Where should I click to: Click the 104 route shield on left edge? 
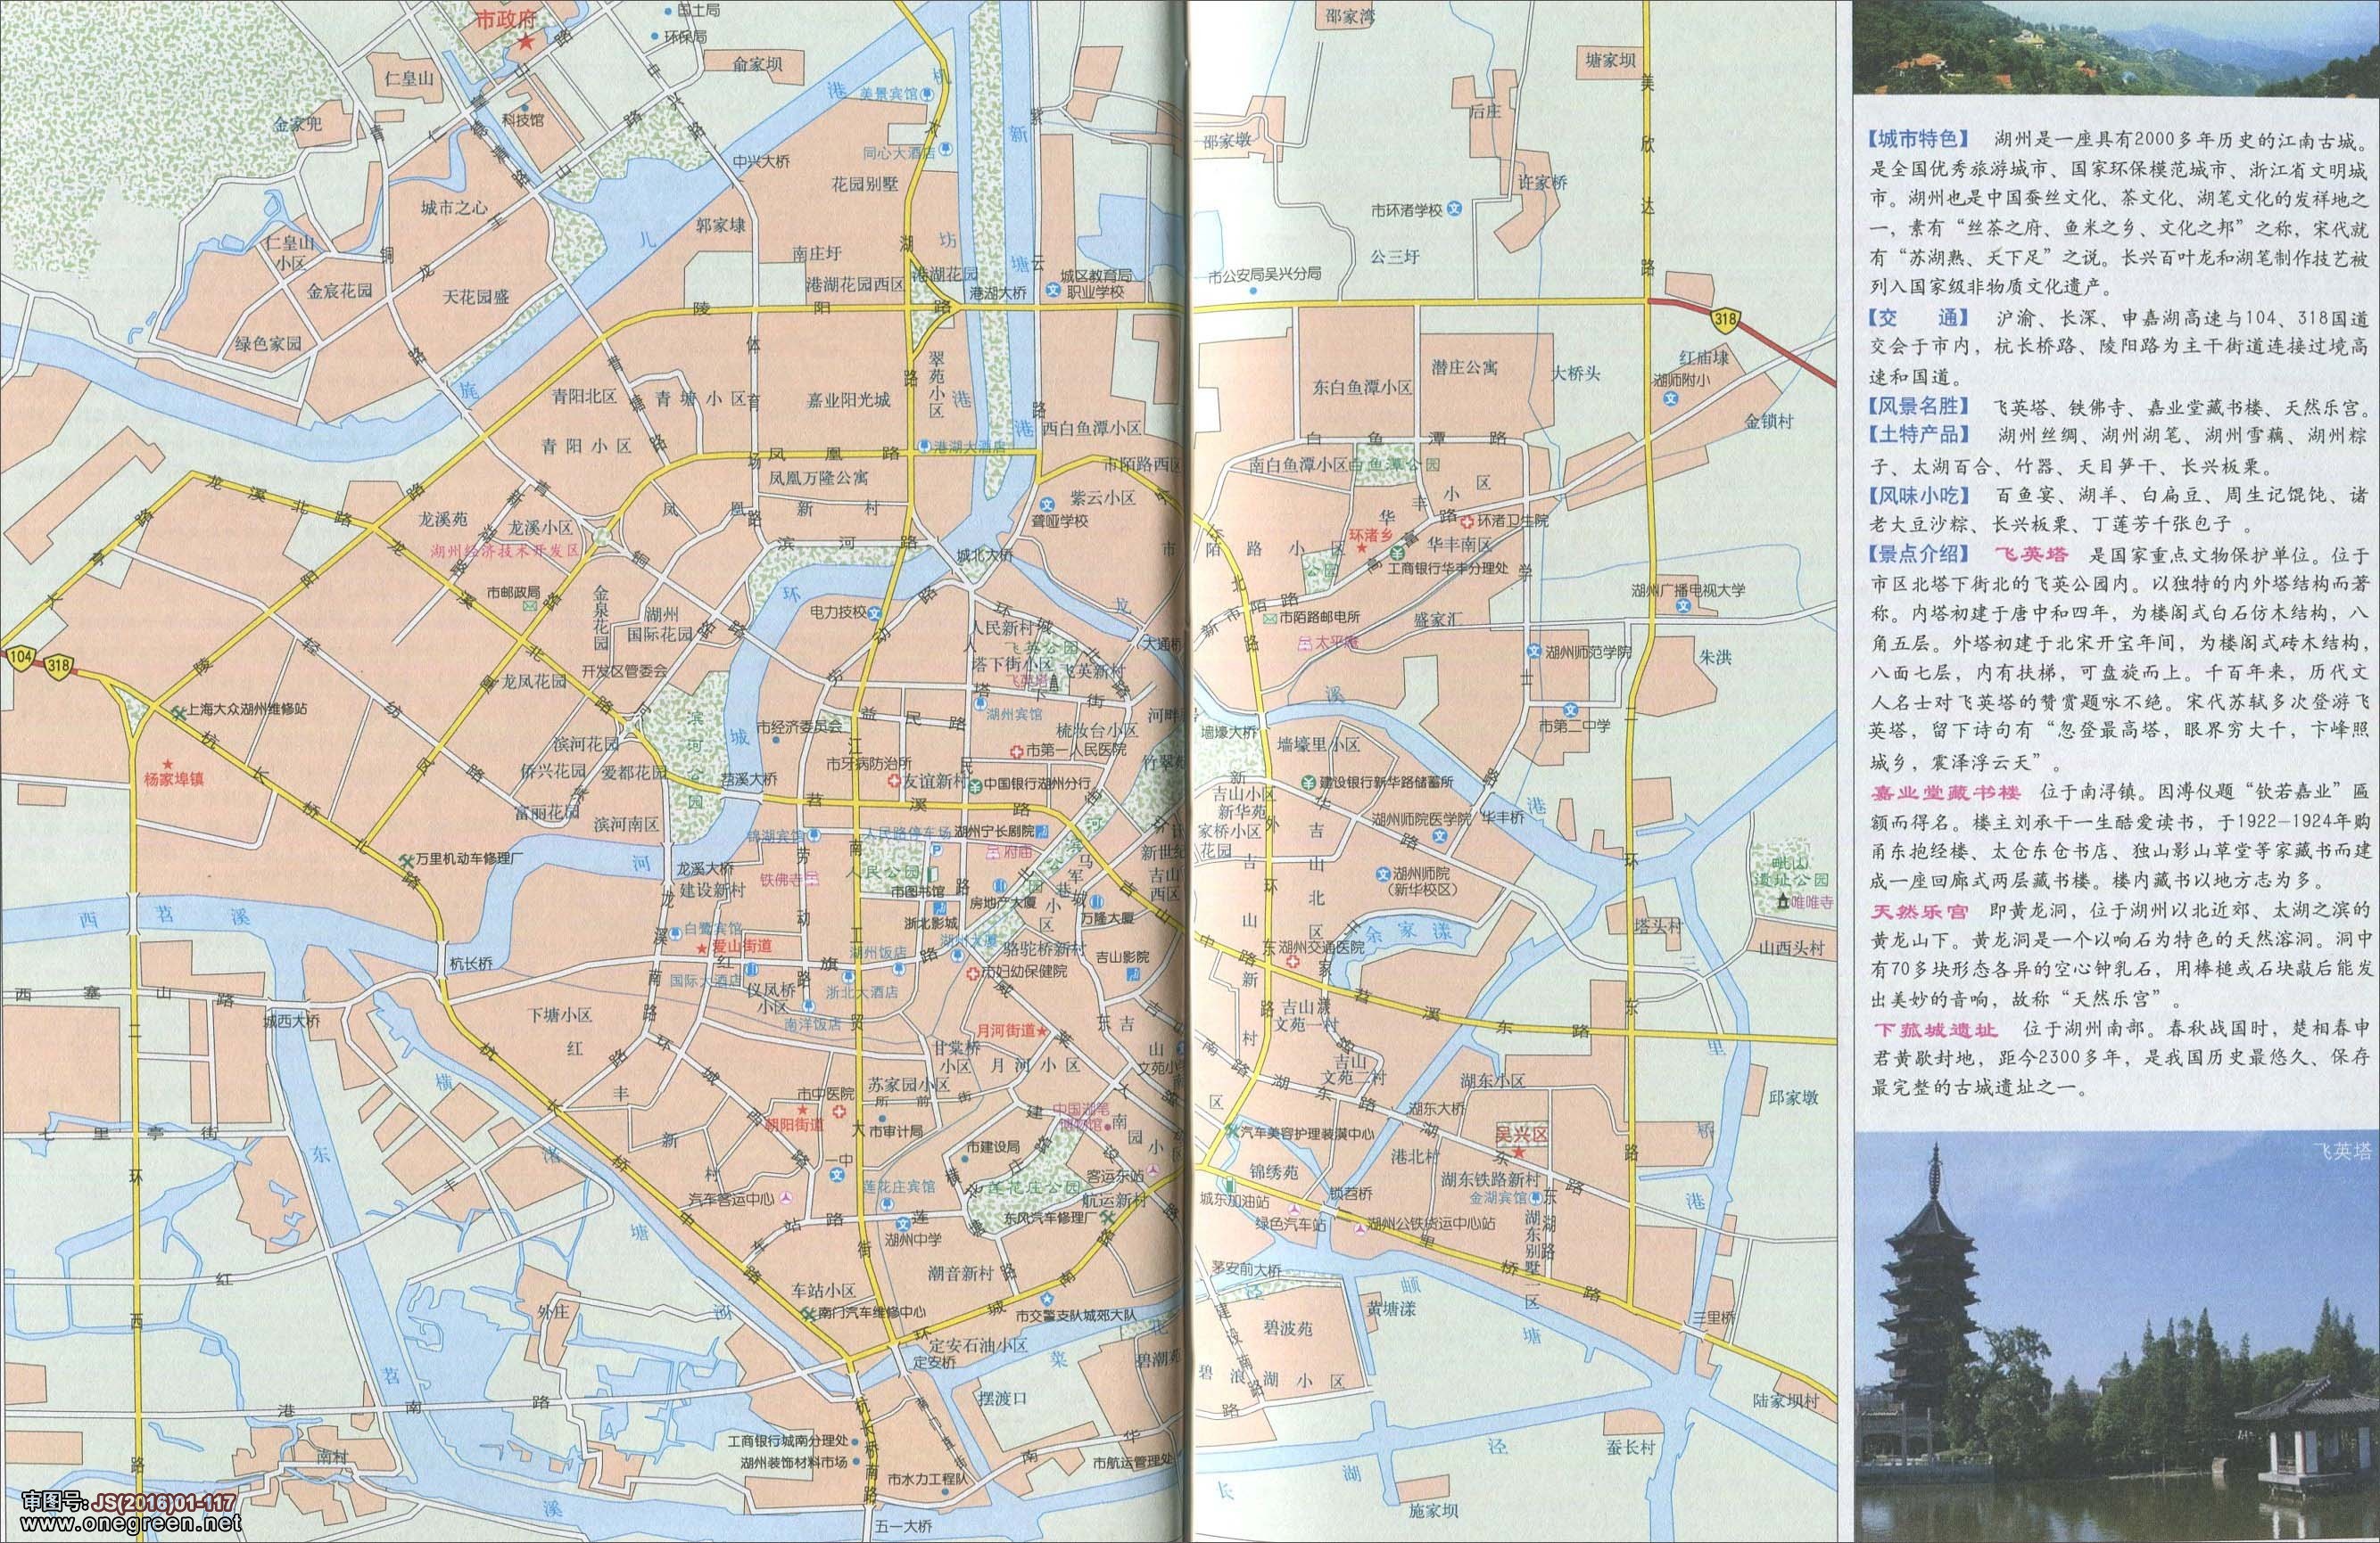pos(20,658)
